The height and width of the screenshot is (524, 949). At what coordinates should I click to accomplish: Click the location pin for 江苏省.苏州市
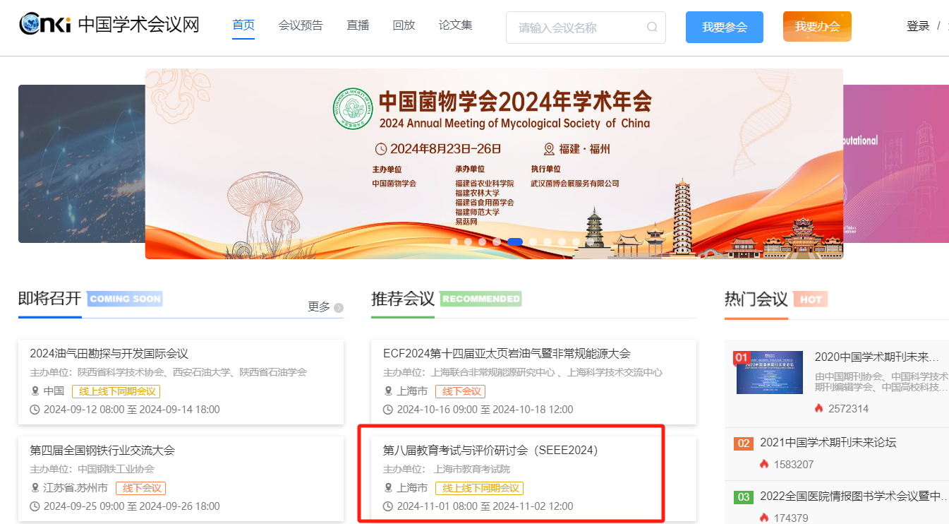click(x=35, y=487)
